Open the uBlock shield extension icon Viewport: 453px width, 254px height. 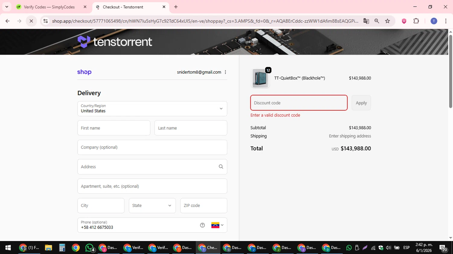coord(404,21)
